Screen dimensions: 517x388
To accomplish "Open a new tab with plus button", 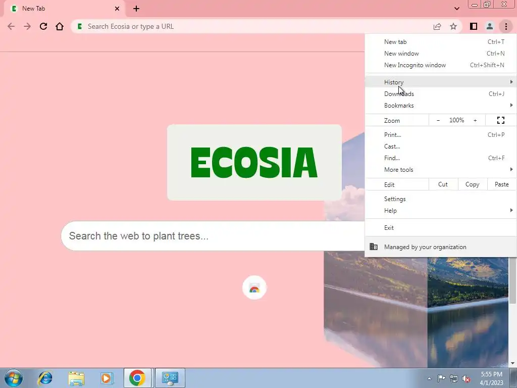I will [136, 9].
